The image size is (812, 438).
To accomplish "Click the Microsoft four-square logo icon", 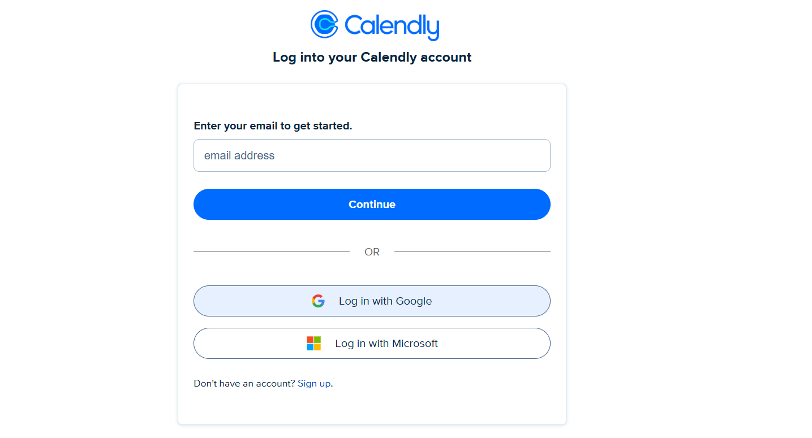I will (313, 344).
